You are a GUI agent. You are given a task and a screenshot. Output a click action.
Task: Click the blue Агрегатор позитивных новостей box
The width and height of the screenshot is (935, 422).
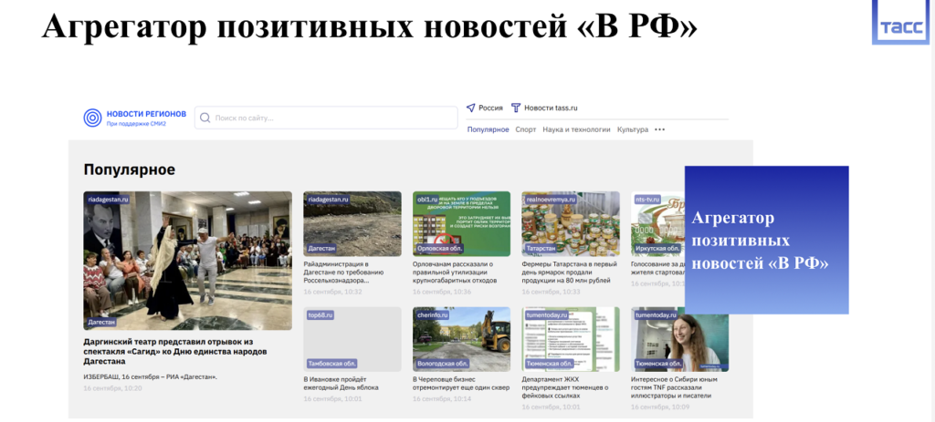766,240
